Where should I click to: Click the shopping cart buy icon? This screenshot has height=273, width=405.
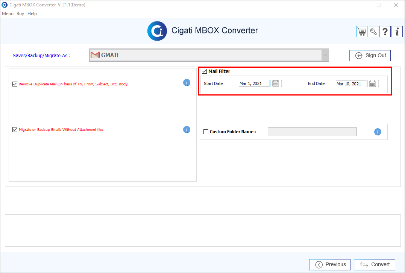coord(362,32)
